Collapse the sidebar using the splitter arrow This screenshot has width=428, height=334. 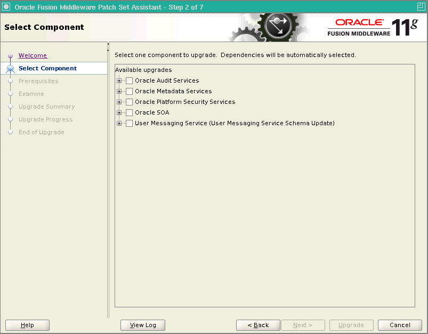click(108, 44)
